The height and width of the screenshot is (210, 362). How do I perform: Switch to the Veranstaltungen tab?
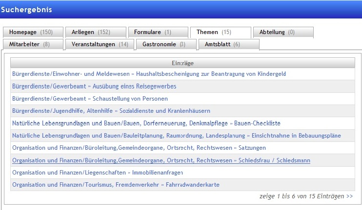(x=100, y=44)
